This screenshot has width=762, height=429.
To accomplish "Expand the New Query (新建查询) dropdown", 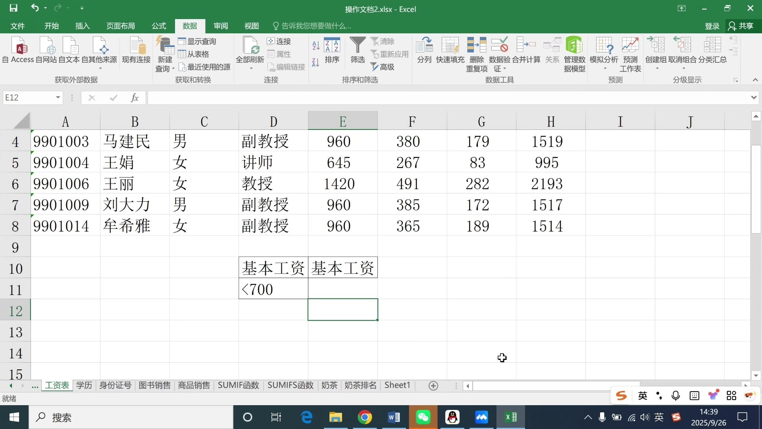I will point(173,69).
